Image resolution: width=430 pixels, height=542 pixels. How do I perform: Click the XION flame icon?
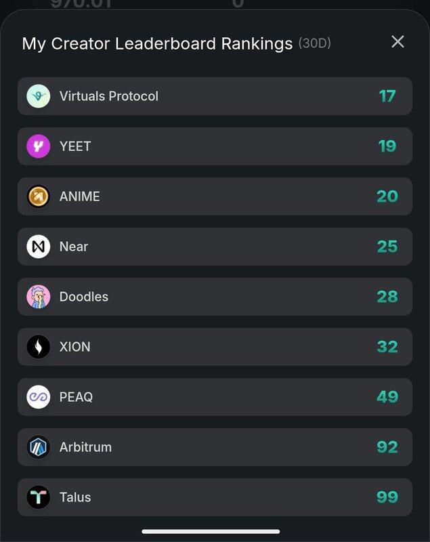click(x=39, y=347)
